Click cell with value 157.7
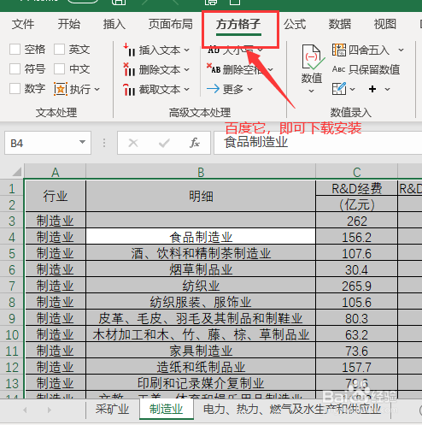Screen dimensions: 422x425 pos(357,367)
